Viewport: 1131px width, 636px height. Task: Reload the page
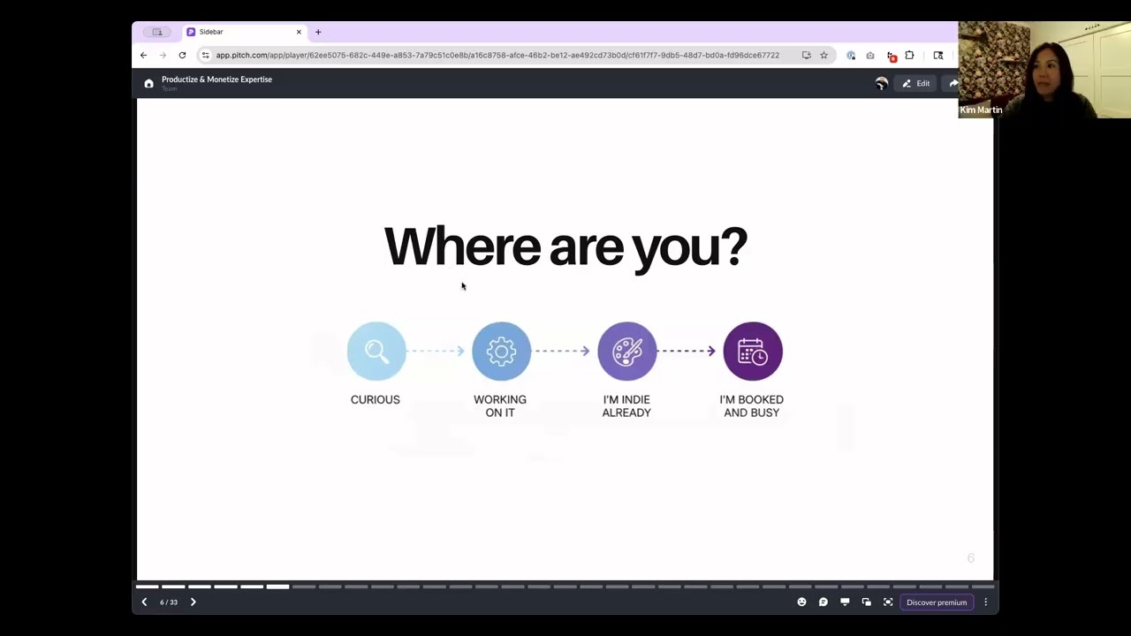coord(182,55)
